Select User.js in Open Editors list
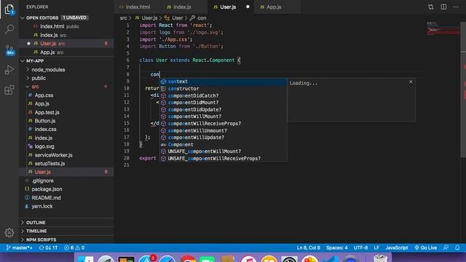This screenshot has height=262, width=466. [x=66, y=44]
